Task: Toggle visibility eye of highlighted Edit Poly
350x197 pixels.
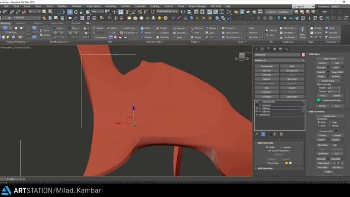Action: [x=256, y=108]
